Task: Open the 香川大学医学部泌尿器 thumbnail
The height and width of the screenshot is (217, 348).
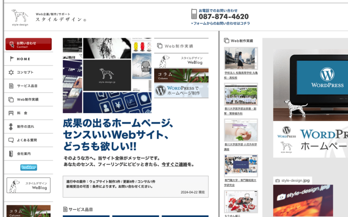Action: click(x=241, y=94)
